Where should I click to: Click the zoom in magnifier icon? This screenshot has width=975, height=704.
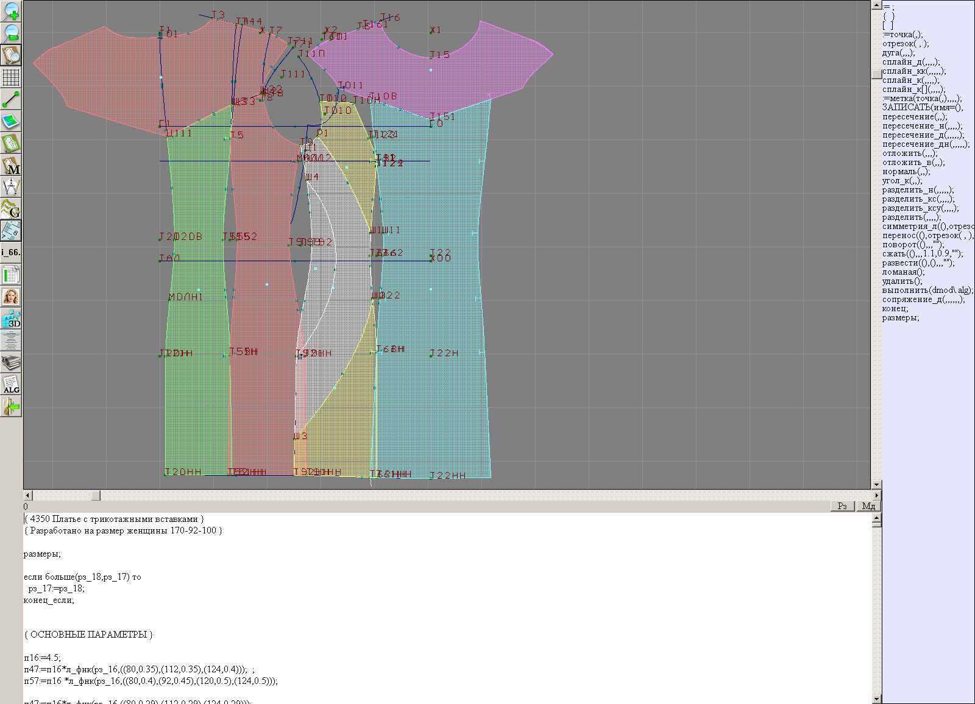[x=11, y=11]
